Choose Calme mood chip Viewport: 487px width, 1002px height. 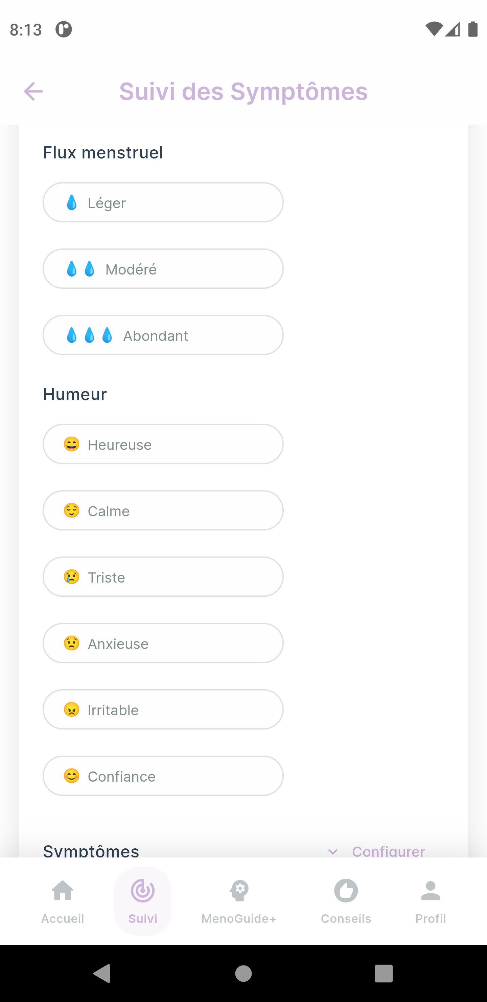[x=163, y=511]
